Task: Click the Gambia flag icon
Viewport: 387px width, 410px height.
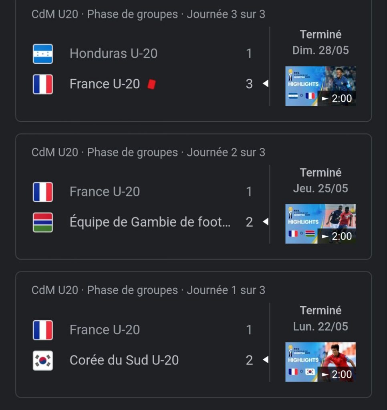Action: pos(42,222)
